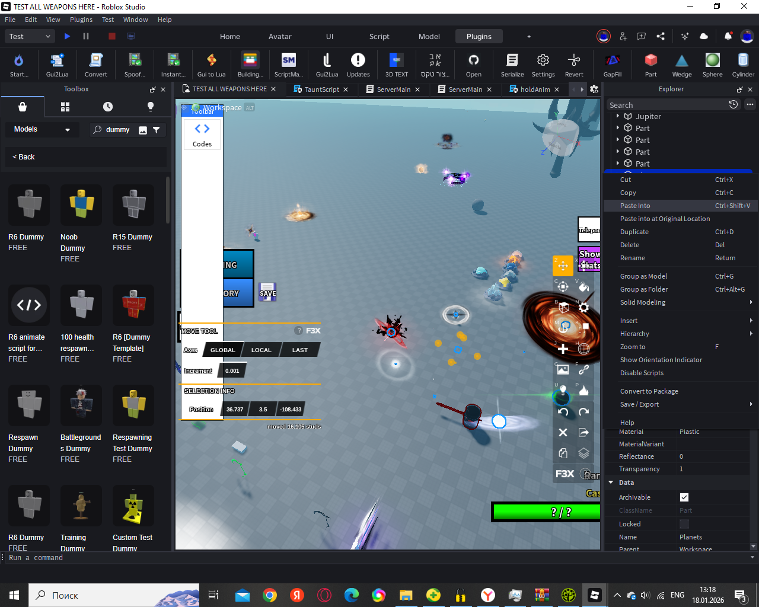Open Save / Export submenu
This screenshot has height=607, width=759.
pos(681,404)
